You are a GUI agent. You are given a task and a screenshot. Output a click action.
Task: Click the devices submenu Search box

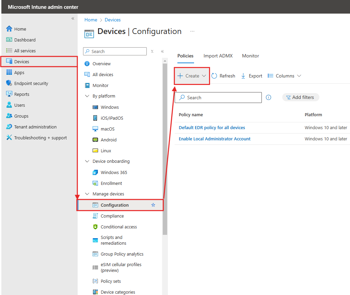[x=115, y=51]
